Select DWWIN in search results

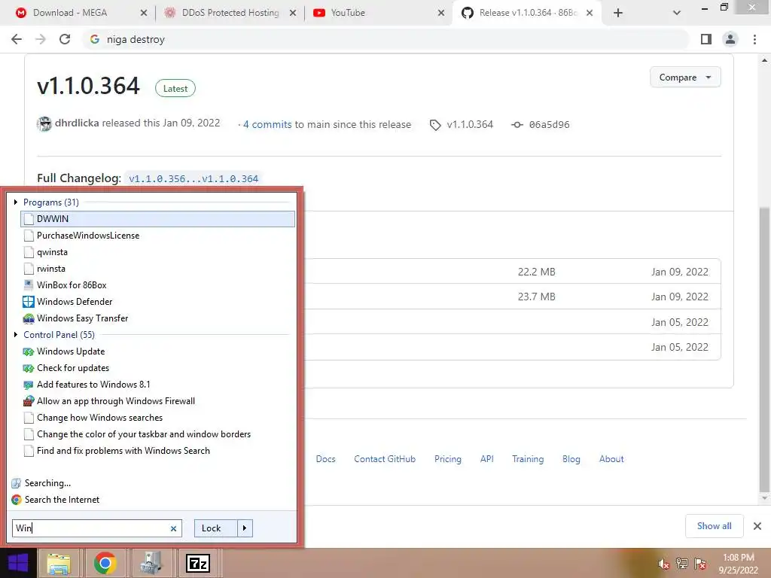pos(157,219)
